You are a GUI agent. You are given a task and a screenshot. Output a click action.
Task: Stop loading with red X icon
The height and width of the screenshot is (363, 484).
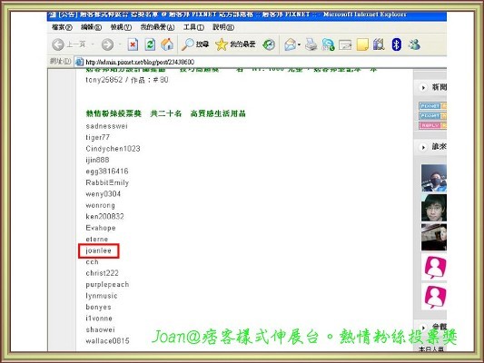(133, 44)
